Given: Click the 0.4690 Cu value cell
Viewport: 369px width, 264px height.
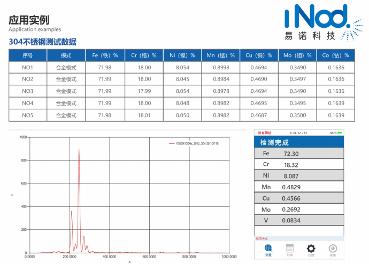Looking at the screenshot, I should [x=259, y=79].
